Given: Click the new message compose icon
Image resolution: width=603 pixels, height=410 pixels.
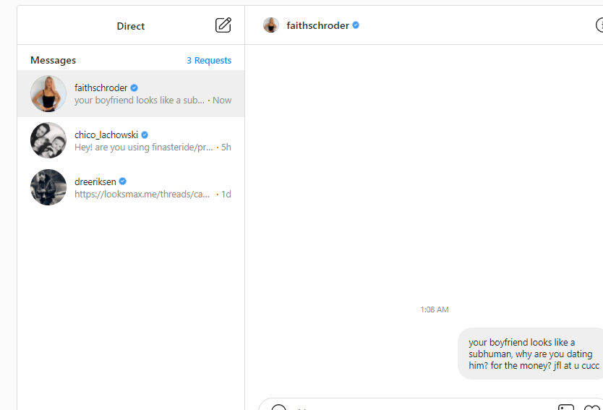Looking at the screenshot, I should (x=223, y=25).
